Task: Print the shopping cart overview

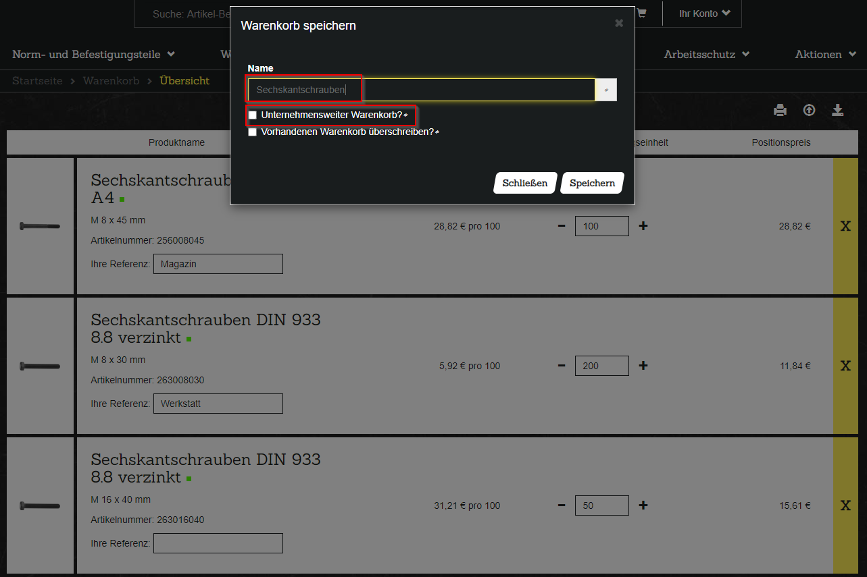Action: tap(780, 111)
